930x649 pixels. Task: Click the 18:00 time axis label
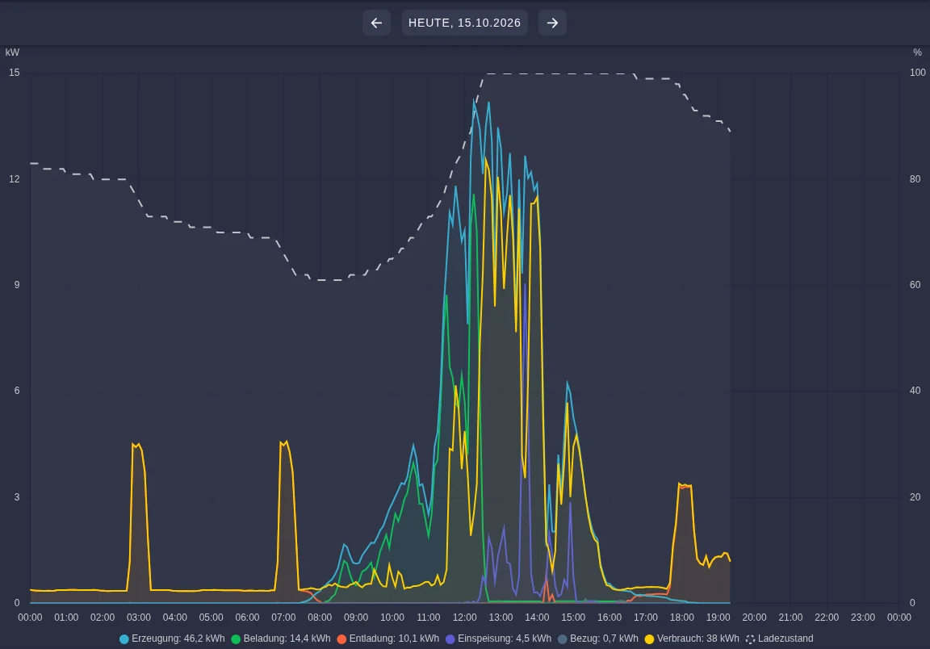coord(681,618)
